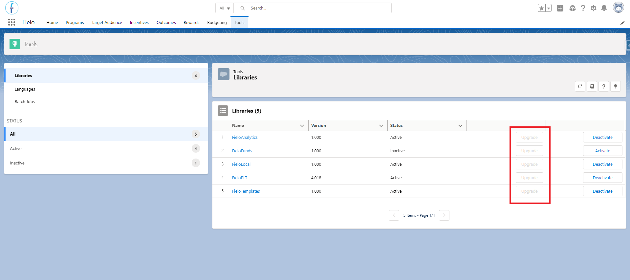The image size is (630, 280).
Task: Click the Libraries (5) list heading
Action: pos(247,111)
